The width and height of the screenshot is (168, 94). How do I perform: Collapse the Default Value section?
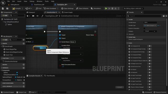(x=127, y=37)
